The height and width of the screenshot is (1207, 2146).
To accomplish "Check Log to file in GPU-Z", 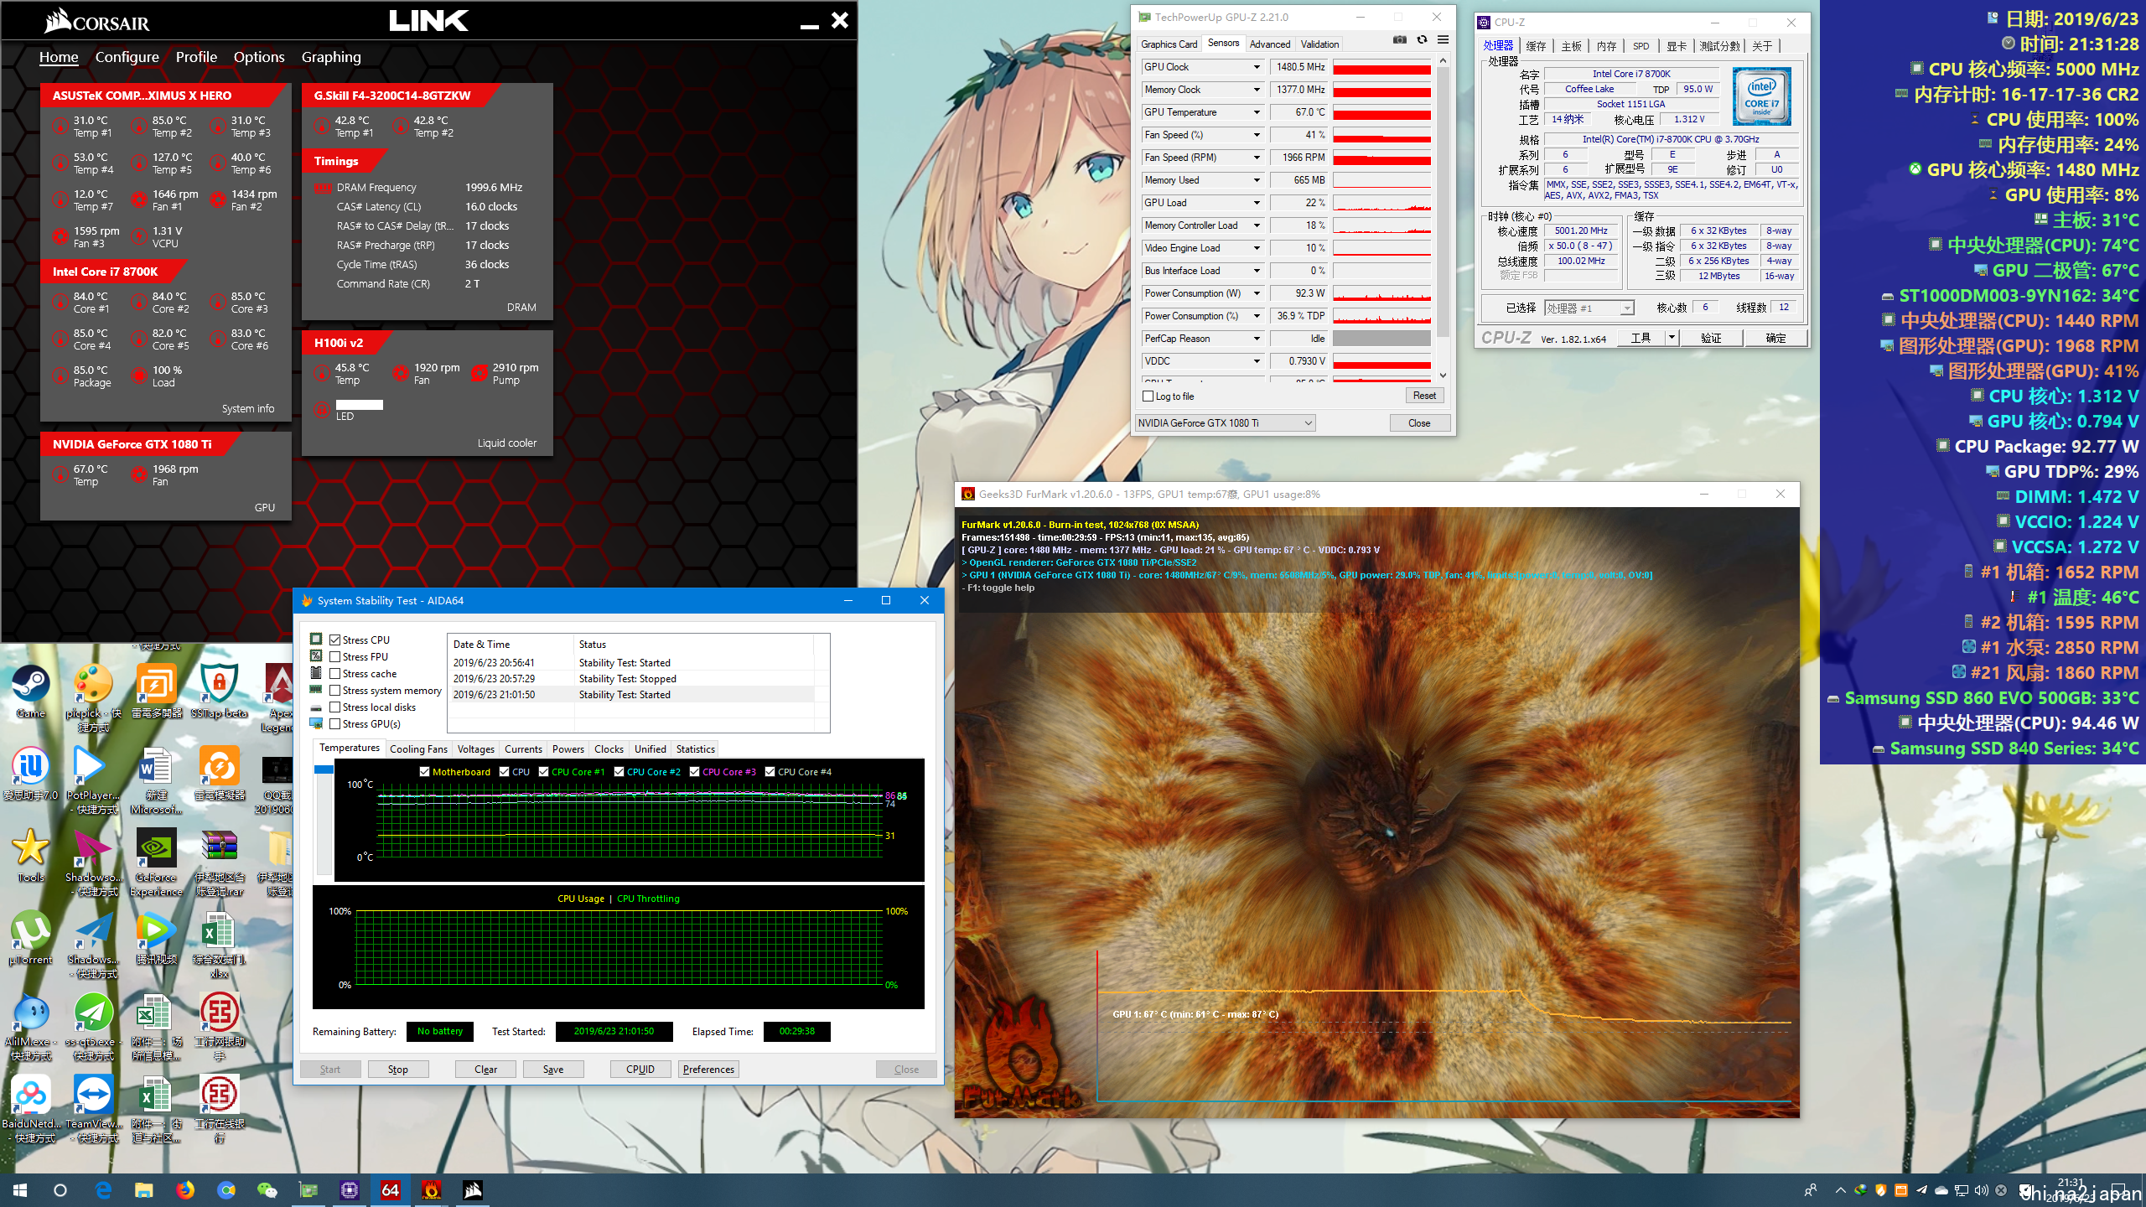I will [x=1148, y=396].
